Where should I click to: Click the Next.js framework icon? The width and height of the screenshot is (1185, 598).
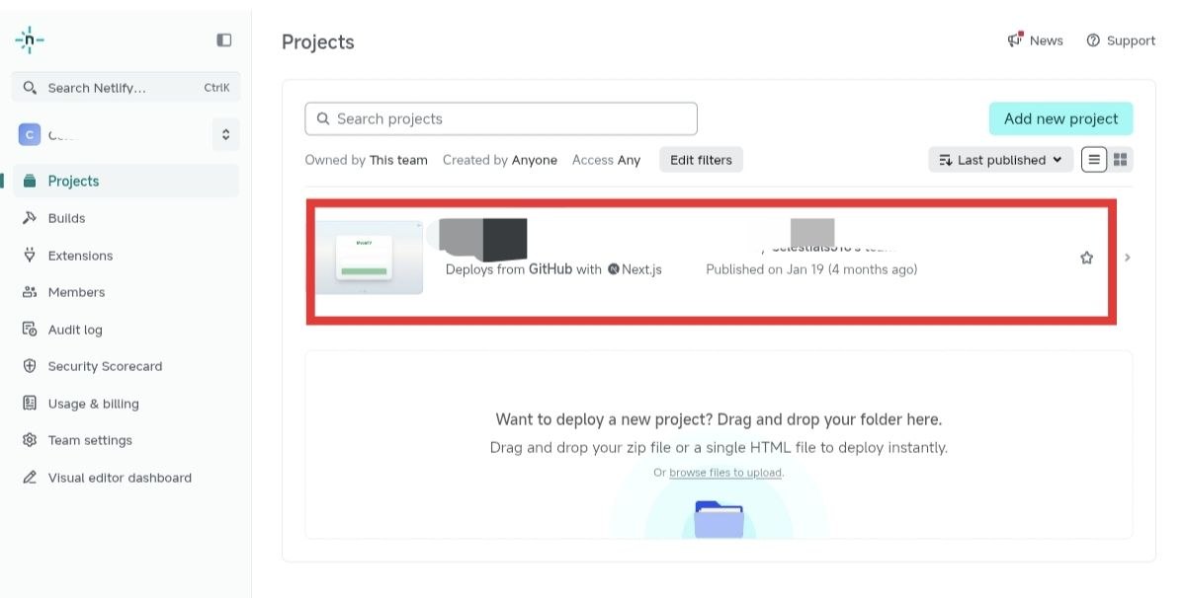[614, 269]
